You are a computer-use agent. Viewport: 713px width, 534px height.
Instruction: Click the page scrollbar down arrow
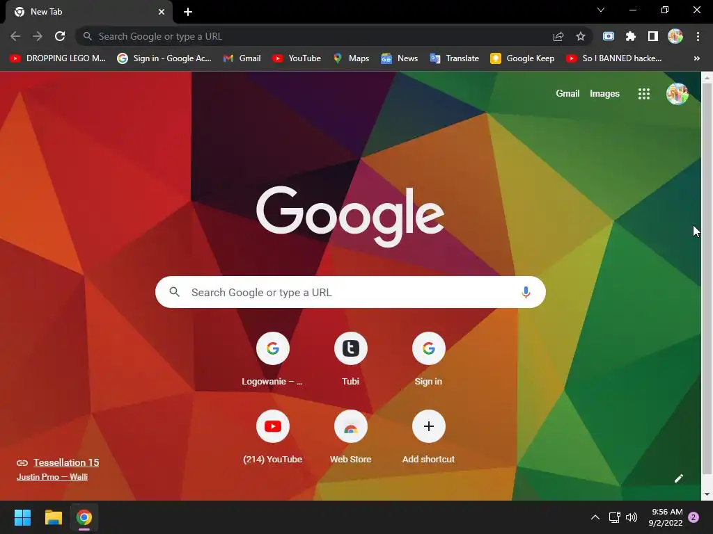pyautogui.click(x=707, y=494)
